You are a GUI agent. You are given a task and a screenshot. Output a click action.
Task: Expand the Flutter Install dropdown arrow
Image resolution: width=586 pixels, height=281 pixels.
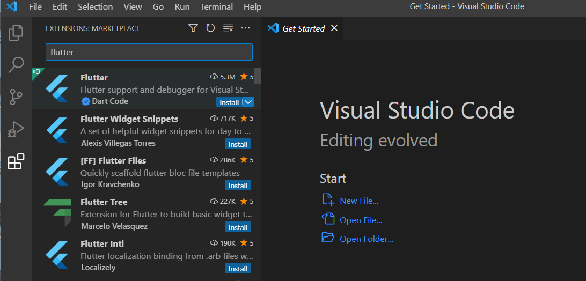pos(248,102)
